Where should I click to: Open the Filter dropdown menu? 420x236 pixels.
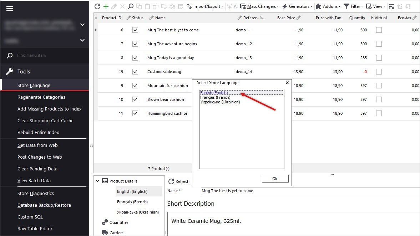(x=353, y=6)
